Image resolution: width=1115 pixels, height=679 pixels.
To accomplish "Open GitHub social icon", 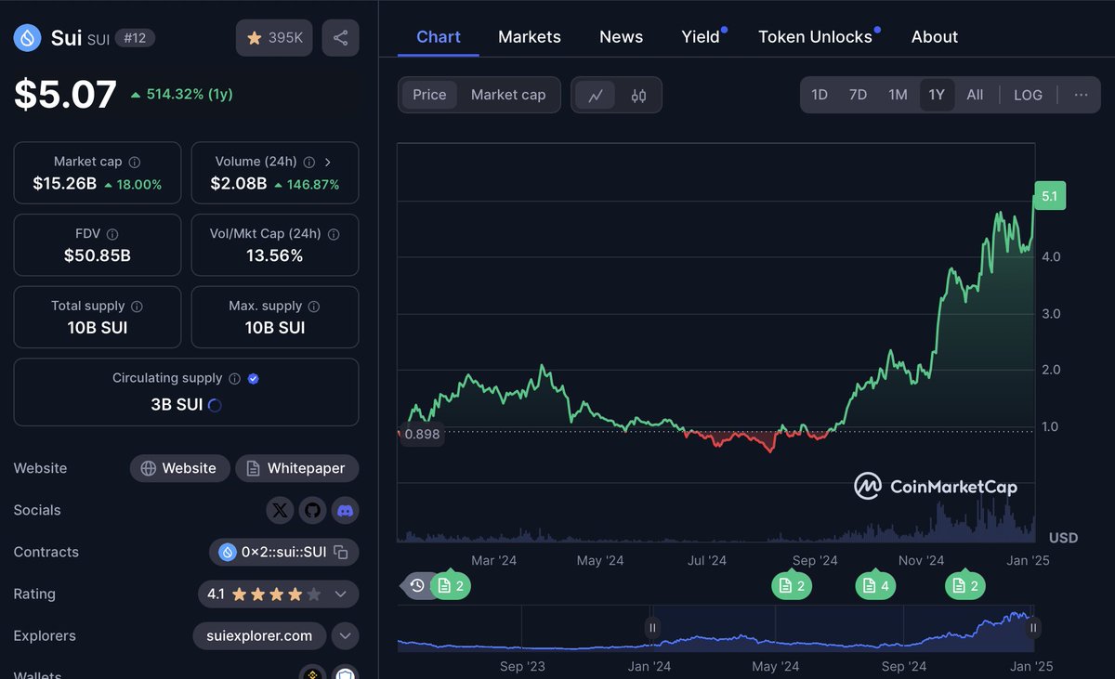I will [312, 510].
